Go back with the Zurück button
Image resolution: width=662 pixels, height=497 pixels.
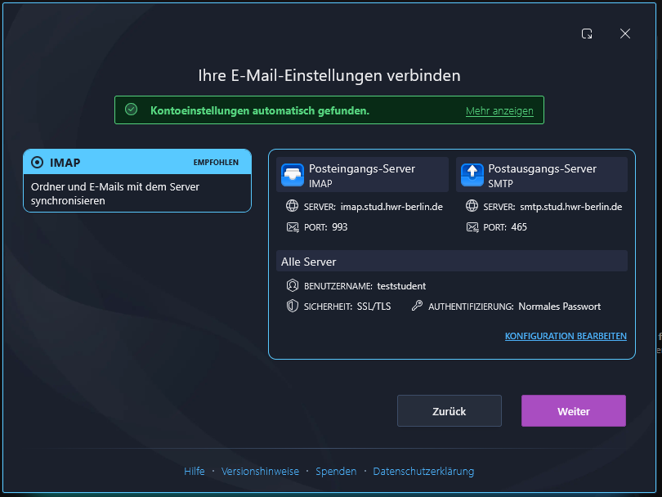pos(450,411)
